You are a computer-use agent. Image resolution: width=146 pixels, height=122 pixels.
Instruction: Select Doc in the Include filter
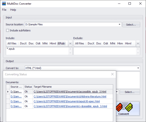pyautogui.click(x=31, y=43)
